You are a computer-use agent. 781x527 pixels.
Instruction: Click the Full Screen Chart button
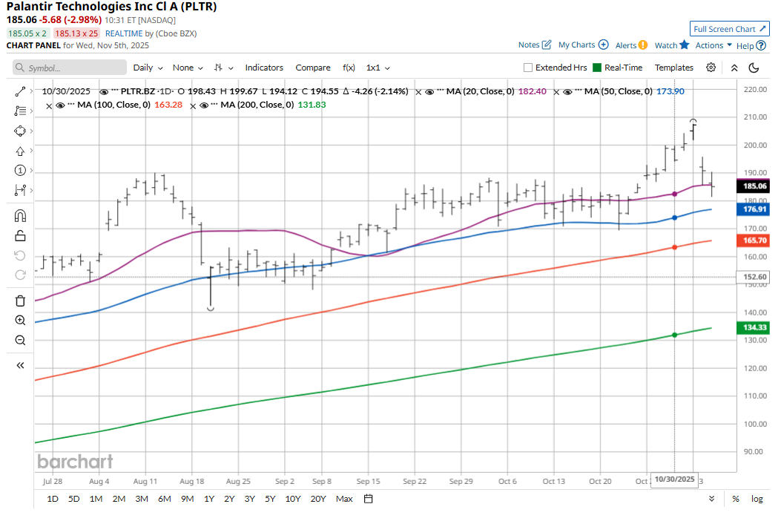coord(729,29)
